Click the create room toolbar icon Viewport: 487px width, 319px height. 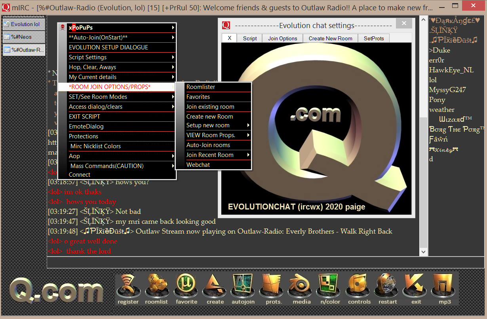tap(215, 289)
